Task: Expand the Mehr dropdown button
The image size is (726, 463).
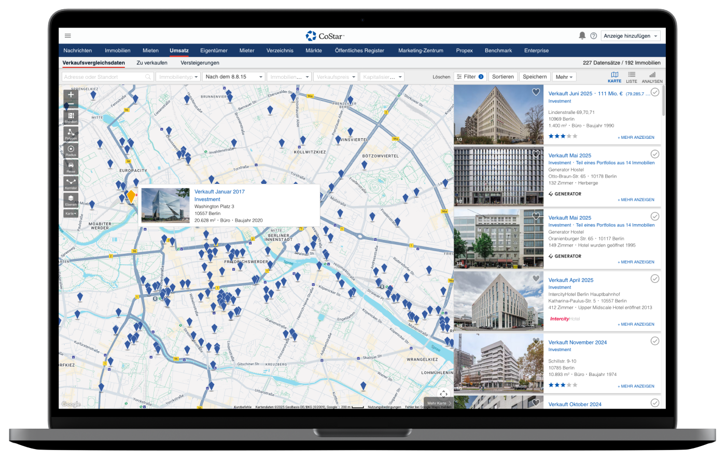Action: point(564,77)
